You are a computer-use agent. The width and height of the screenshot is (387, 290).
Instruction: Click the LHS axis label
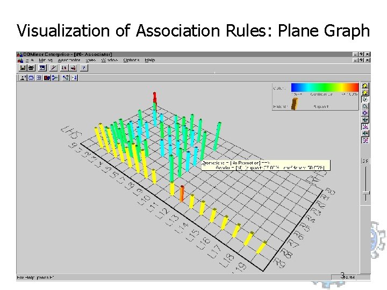[x=71, y=133]
